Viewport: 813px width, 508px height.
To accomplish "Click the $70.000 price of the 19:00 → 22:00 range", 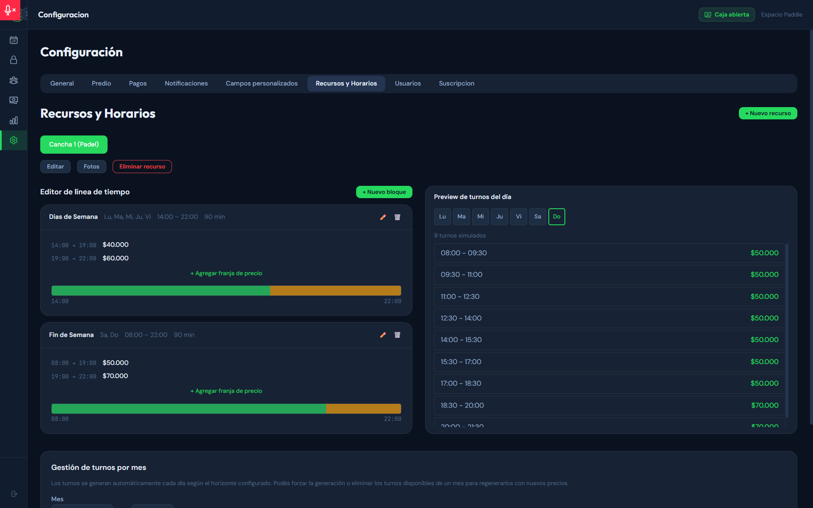I will 115,376.
